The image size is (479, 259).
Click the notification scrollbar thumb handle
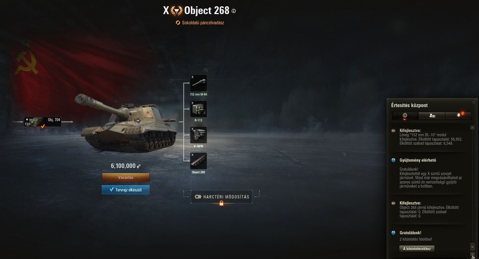(472, 247)
